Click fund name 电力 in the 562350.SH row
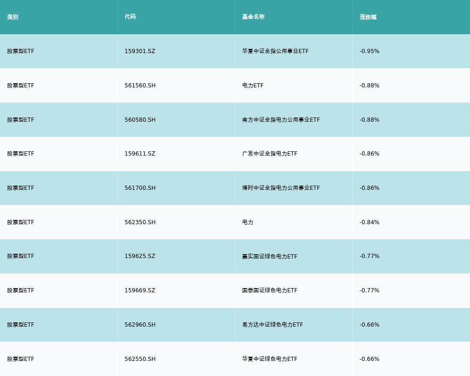The width and height of the screenshot is (470, 376). point(248,222)
